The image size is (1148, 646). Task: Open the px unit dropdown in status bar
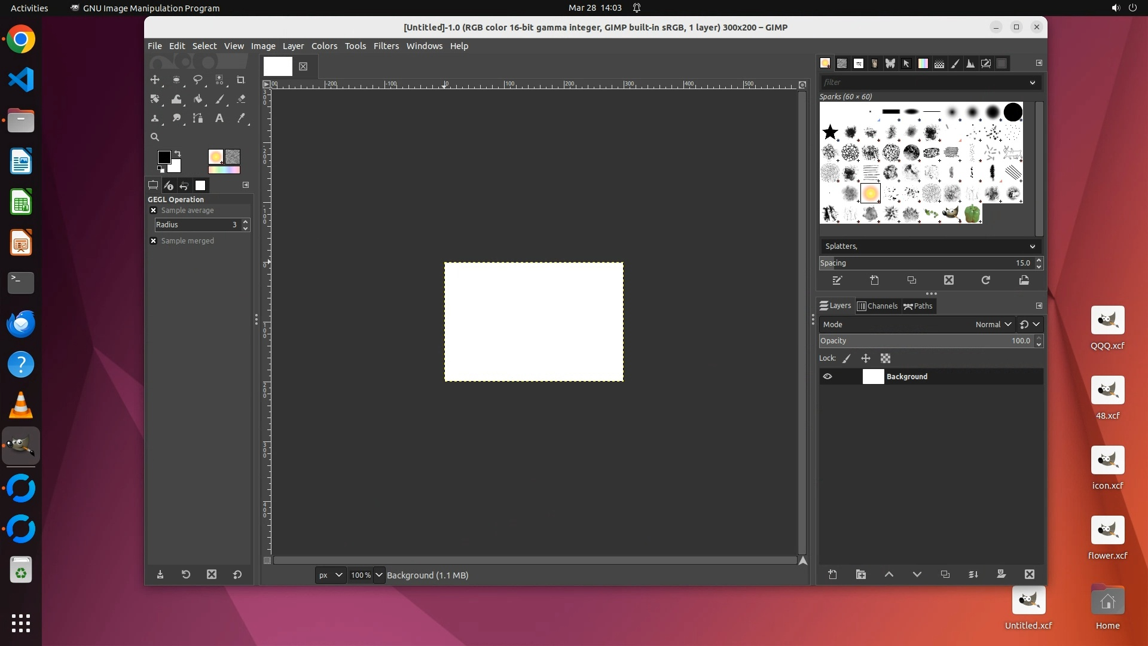(330, 575)
